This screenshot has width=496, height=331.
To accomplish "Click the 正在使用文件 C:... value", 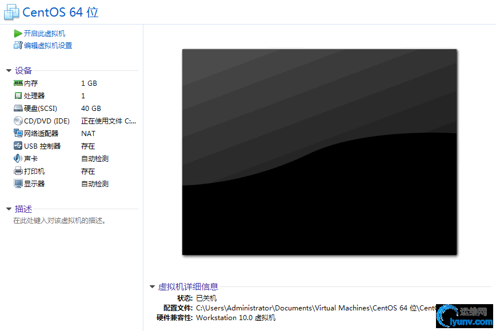I will tap(109, 121).
